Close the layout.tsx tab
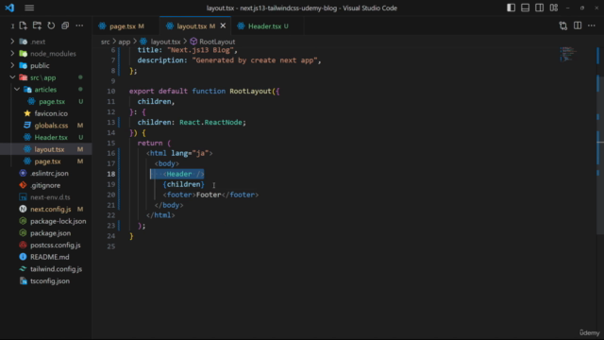This screenshot has width=604, height=340. [x=223, y=25]
